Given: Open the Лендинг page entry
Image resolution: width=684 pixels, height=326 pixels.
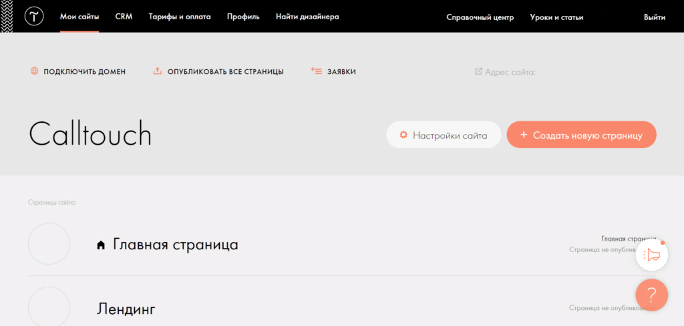Looking at the screenshot, I should (x=126, y=309).
